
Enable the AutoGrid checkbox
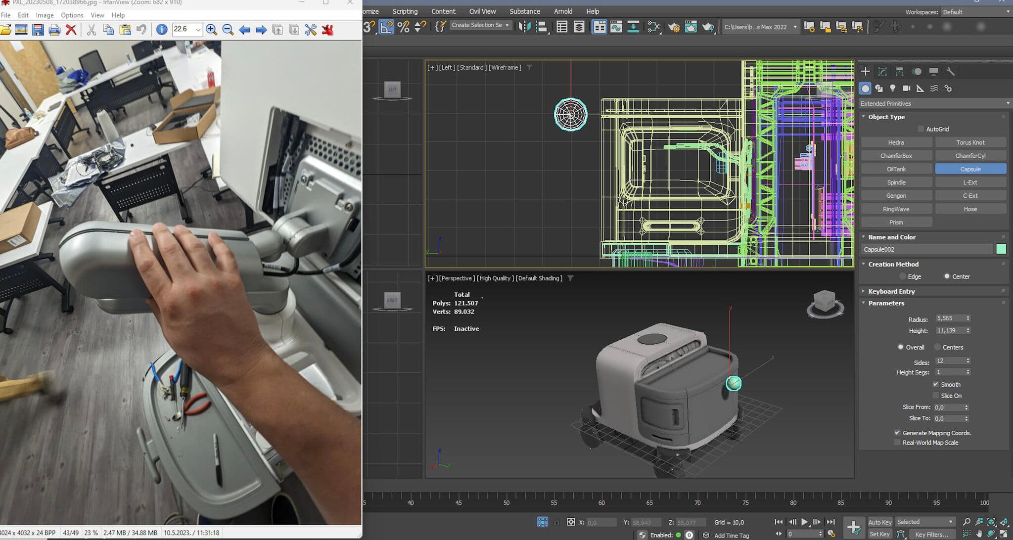click(921, 129)
